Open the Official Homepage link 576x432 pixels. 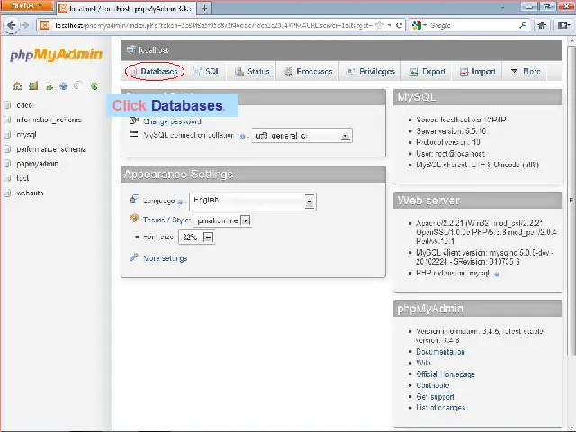445,374
